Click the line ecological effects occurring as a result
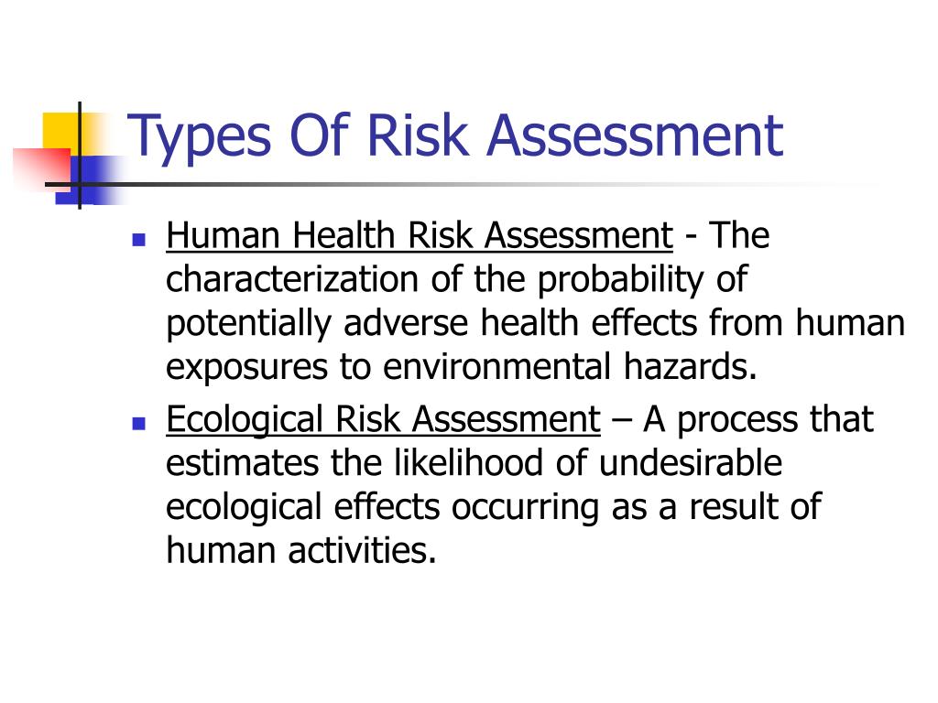Viewport: 938px width, 703px height. click(x=494, y=507)
